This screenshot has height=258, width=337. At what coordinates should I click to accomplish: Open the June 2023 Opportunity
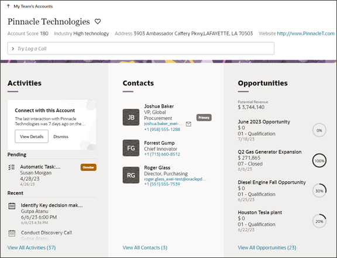point(264,122)
